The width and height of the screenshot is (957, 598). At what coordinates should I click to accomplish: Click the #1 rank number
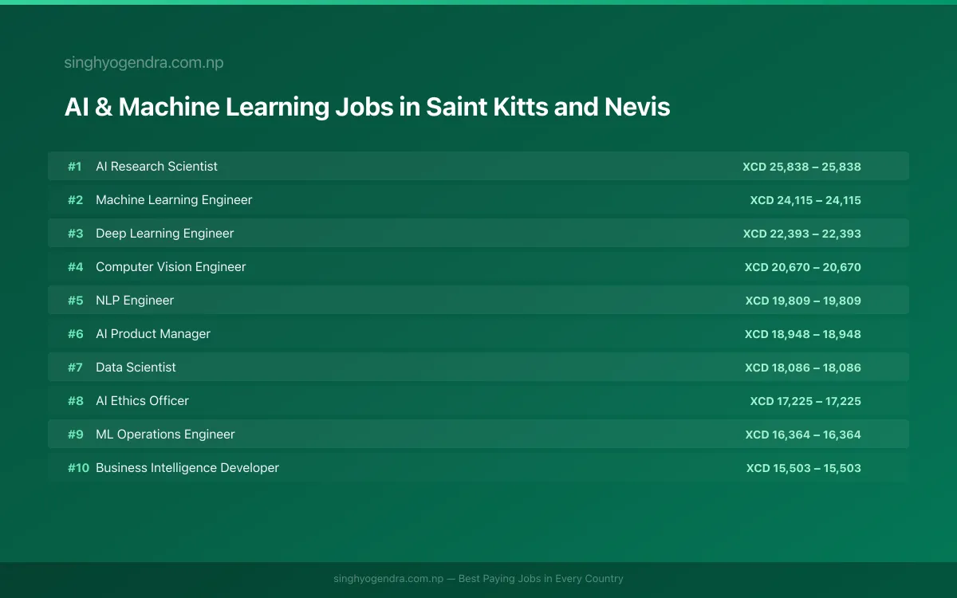(x=75, y=167)
